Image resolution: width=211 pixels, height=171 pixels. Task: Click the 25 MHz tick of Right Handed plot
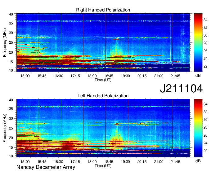pyautogui.click(x=11, y=42)
